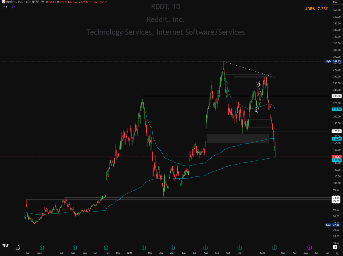The width and height of the screenshot is (343, 256).
Task: Click the earnings marker above Aug 2024
Action: click(x=75, y=247)
